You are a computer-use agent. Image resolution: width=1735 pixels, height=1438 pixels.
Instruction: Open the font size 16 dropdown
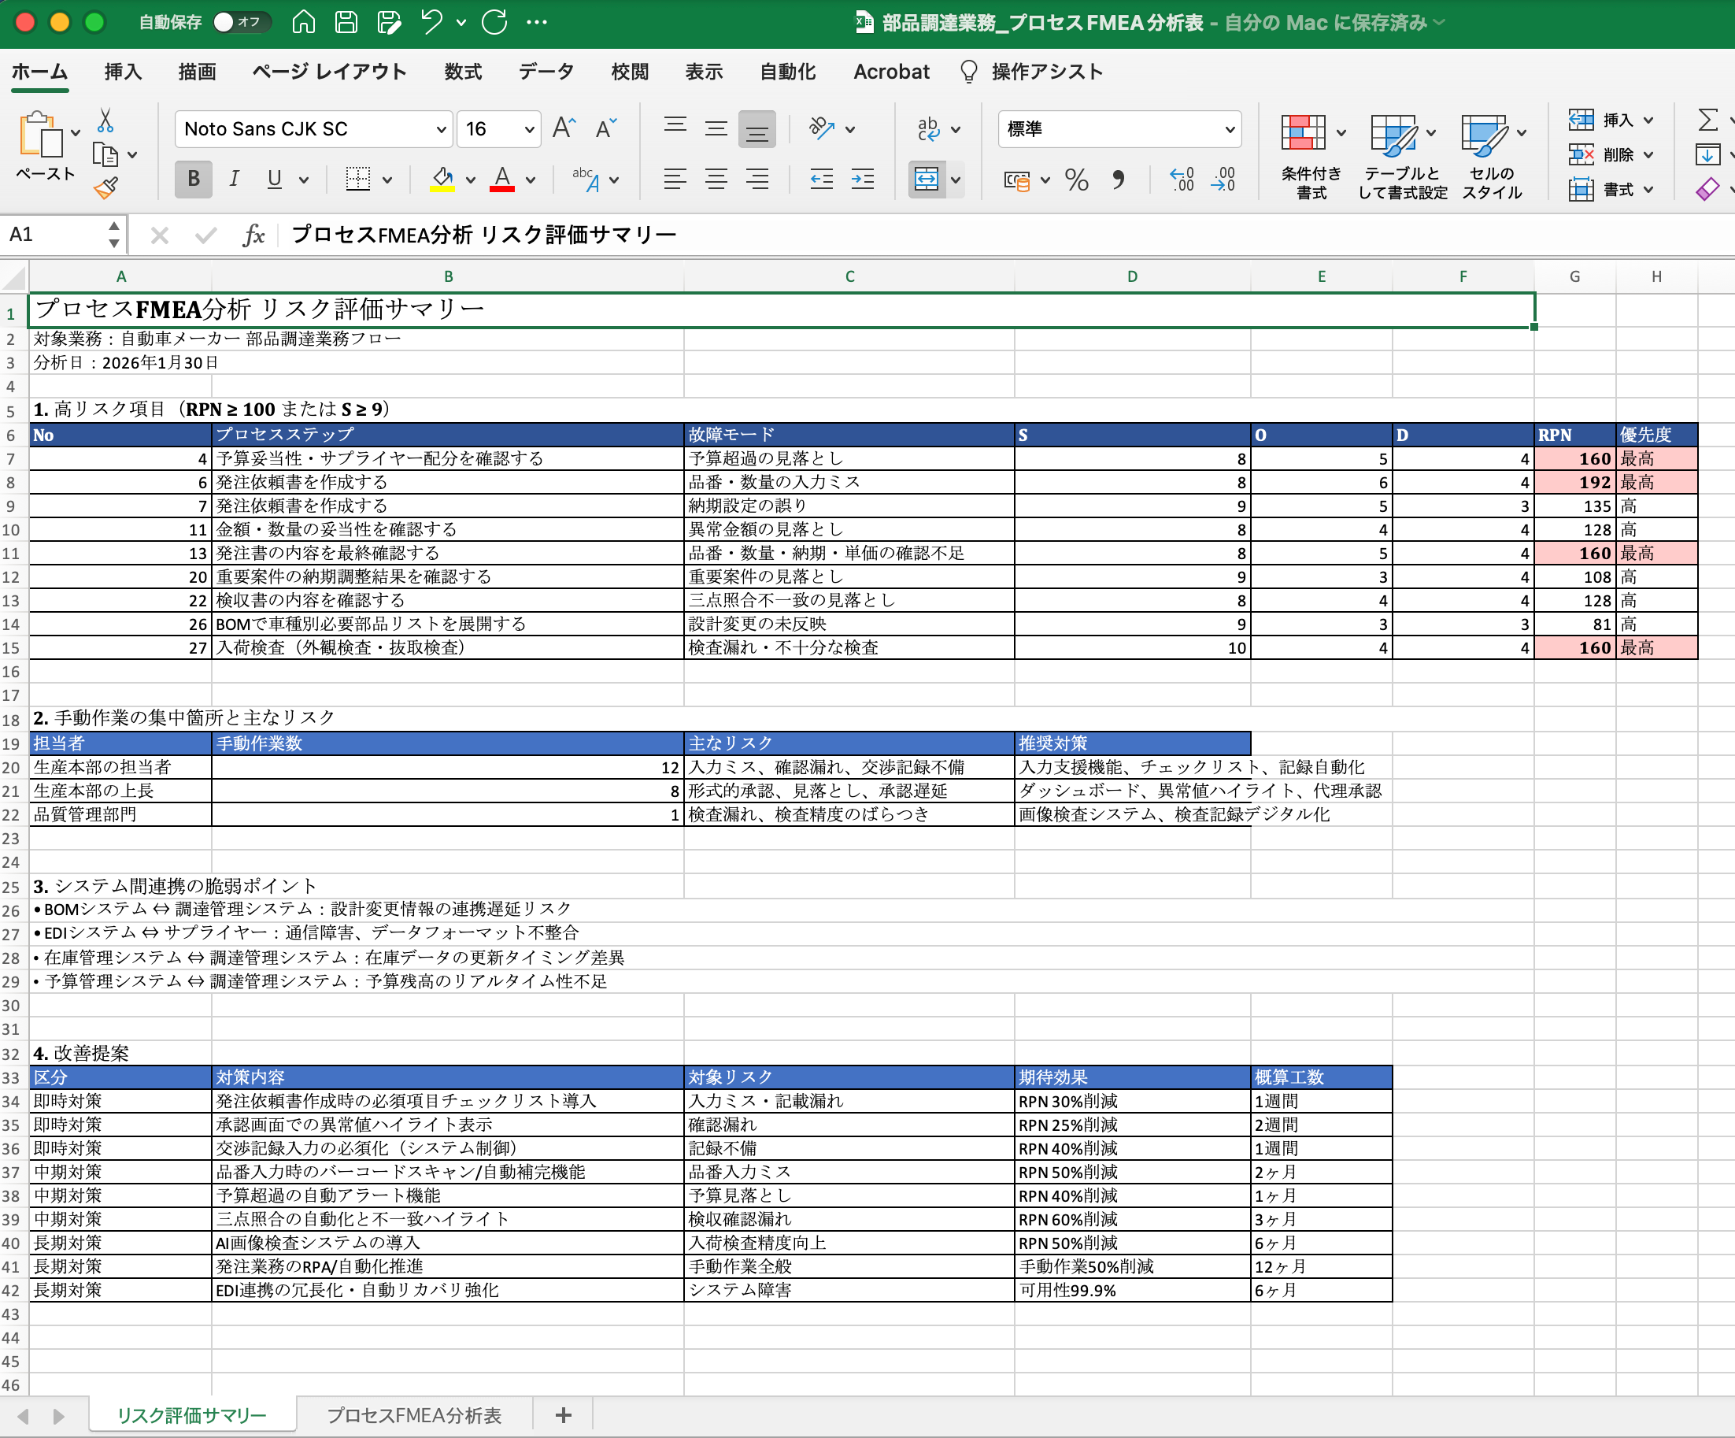click(529, 129)
